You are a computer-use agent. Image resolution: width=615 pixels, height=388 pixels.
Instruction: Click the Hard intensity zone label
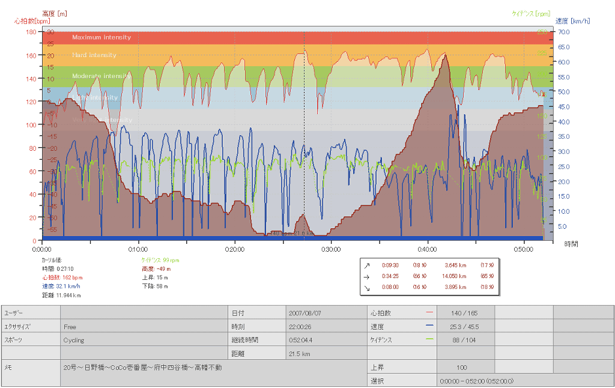pos(94,55)
